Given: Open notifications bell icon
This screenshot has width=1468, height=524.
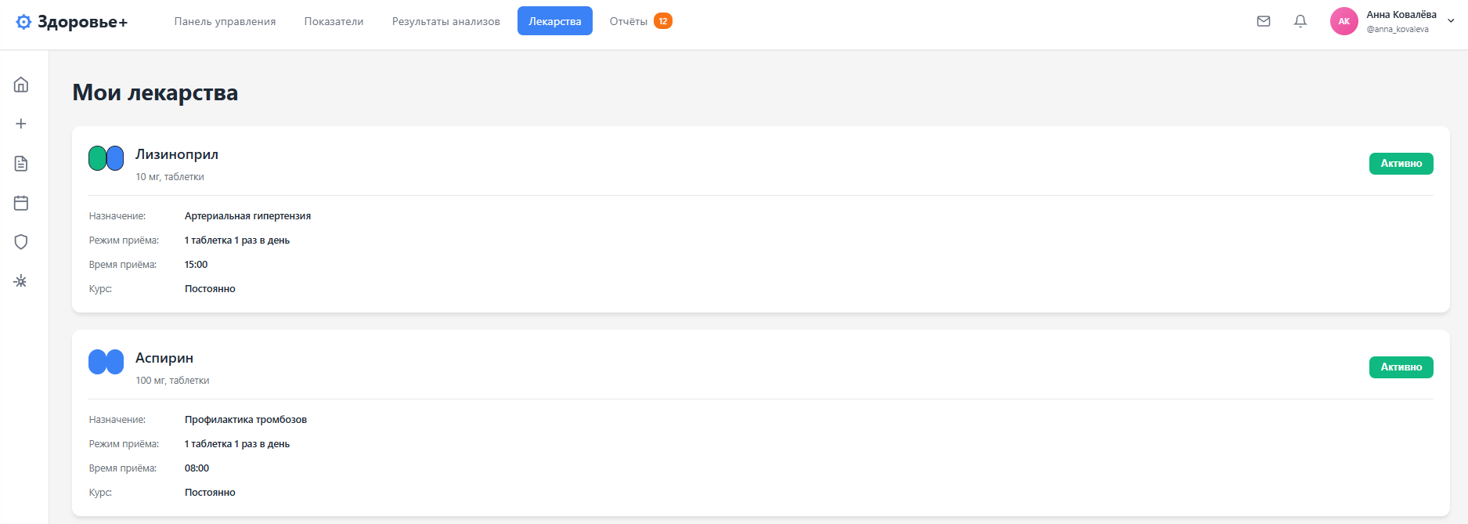Looking at the screenshot, I should 1300,21.
